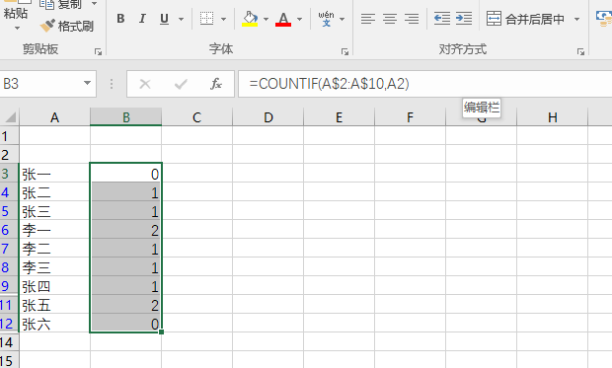The width and height of the screenshot is (612, 368).
Task: Apply the yellow fill color bucket
Action: [250, 19]
